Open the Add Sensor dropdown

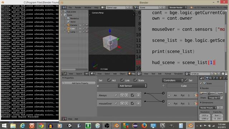(x=132, y=86)
